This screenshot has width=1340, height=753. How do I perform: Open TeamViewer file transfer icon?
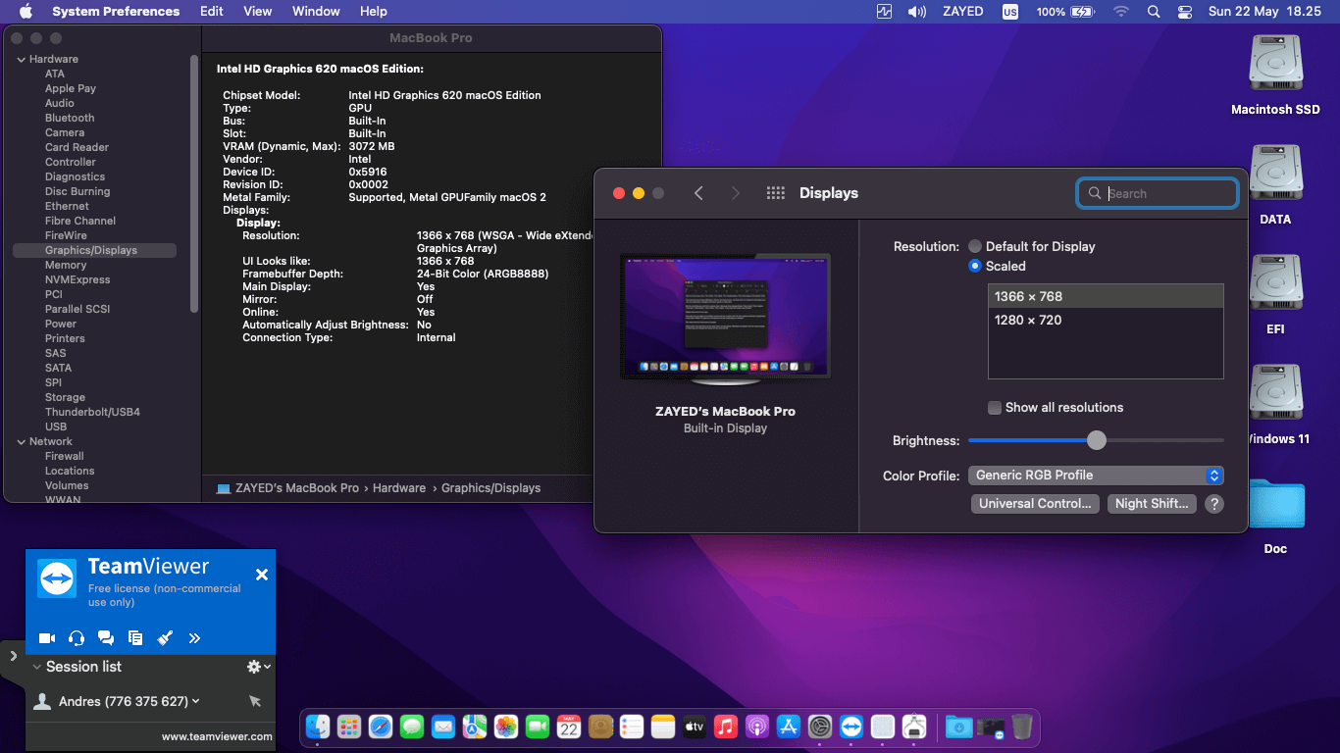click(135, 638)
